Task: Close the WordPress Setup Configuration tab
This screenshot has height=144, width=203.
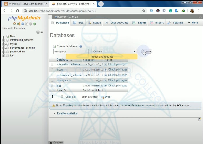Action: pyautogui.click(x=46, y=4)
